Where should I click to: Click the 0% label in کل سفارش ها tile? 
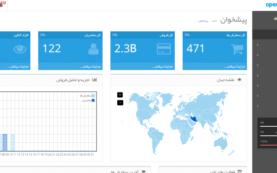(187, 35)
